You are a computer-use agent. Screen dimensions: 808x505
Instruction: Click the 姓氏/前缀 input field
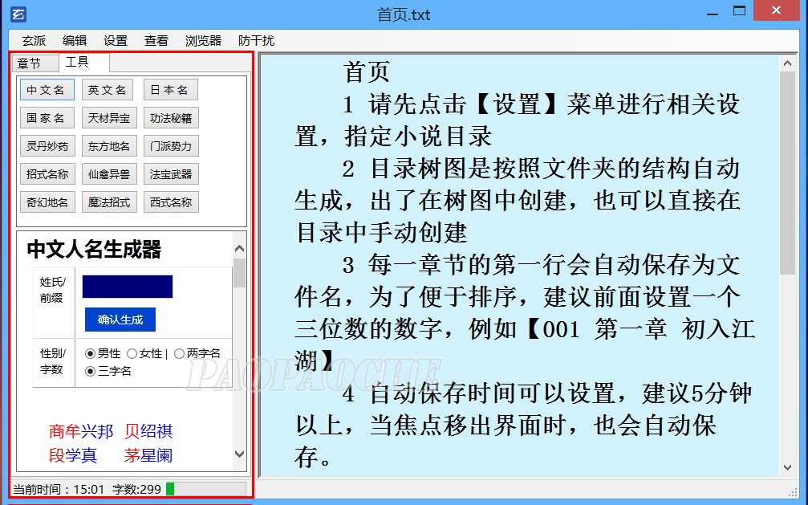[128, 287]
